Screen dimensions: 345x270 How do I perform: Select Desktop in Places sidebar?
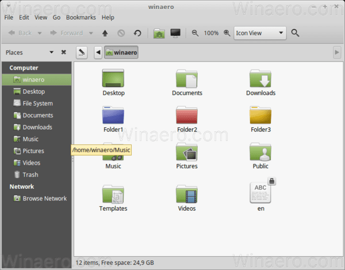tap(37, 92)
